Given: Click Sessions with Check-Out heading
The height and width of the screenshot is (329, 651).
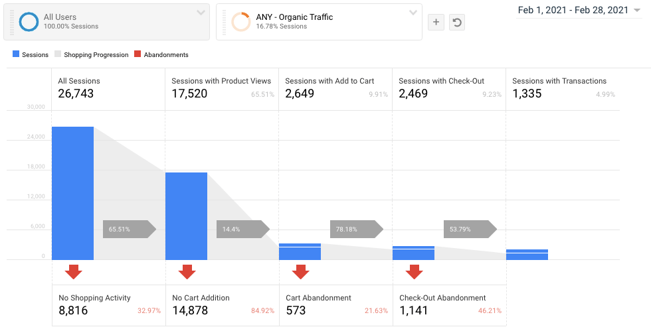Looking at the screenshot, I should (x=441, y=81).
